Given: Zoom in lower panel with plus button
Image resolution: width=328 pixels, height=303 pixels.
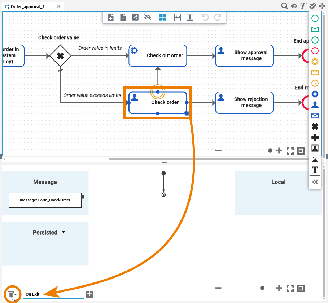Looking at the screenshot, I should [x=279, y=288].
